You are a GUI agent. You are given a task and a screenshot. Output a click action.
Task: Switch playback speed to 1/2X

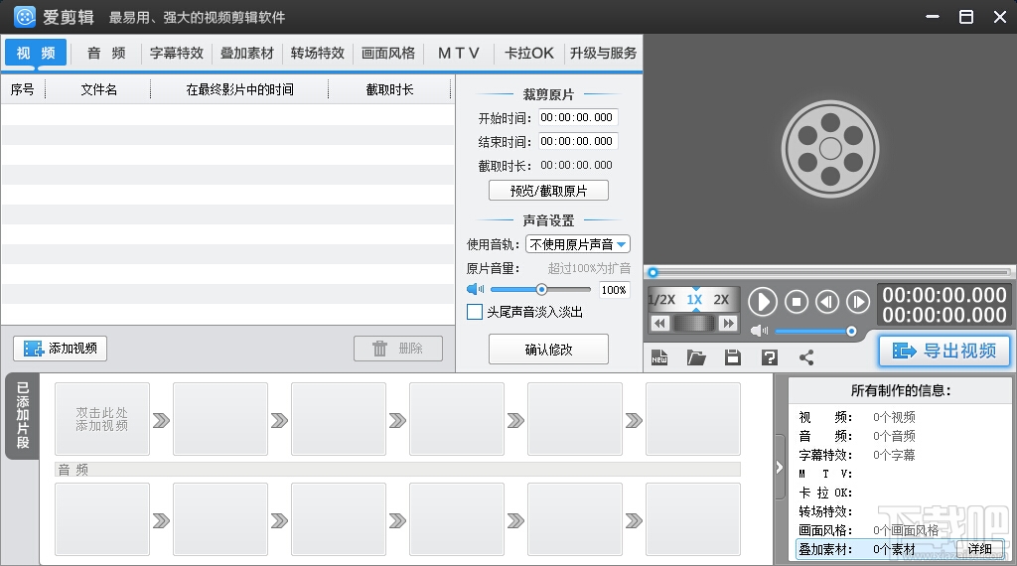point(661,300)
